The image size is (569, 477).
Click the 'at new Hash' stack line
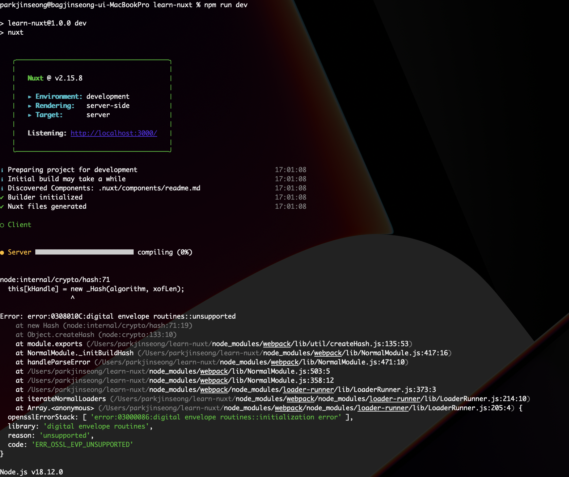click(x=104, y=326)
